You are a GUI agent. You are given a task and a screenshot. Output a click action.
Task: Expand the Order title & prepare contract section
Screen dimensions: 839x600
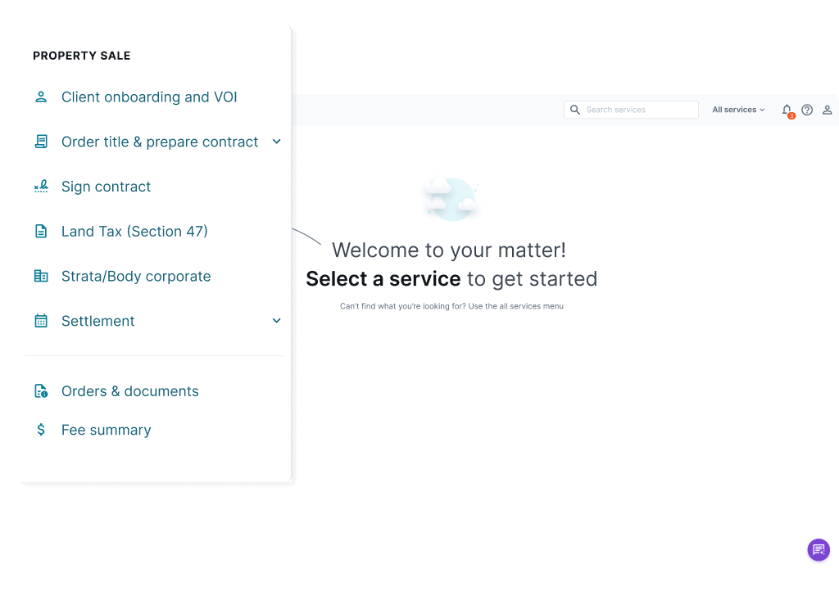[x=276, y=141]
